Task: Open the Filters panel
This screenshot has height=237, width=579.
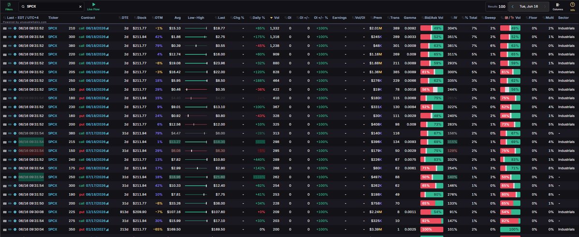Action: (9, 6)
